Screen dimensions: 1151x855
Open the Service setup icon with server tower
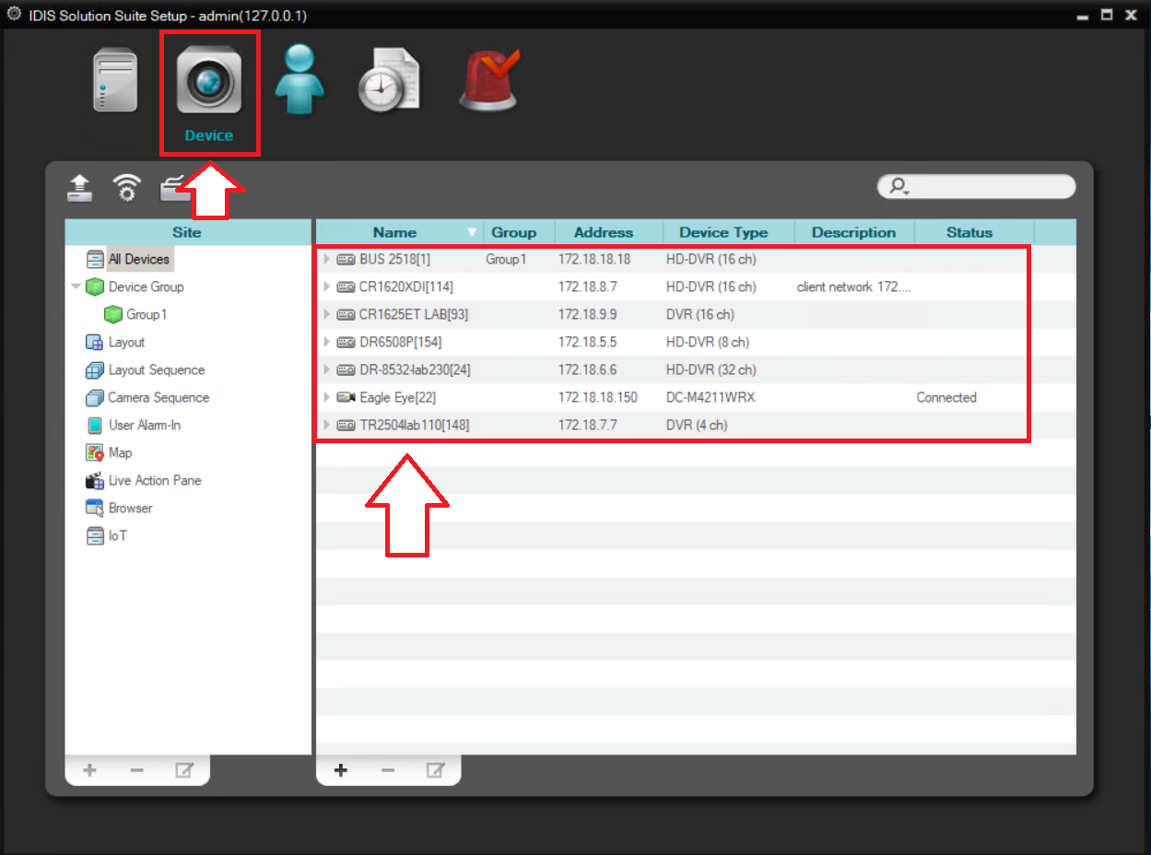[x=115, y=81]
